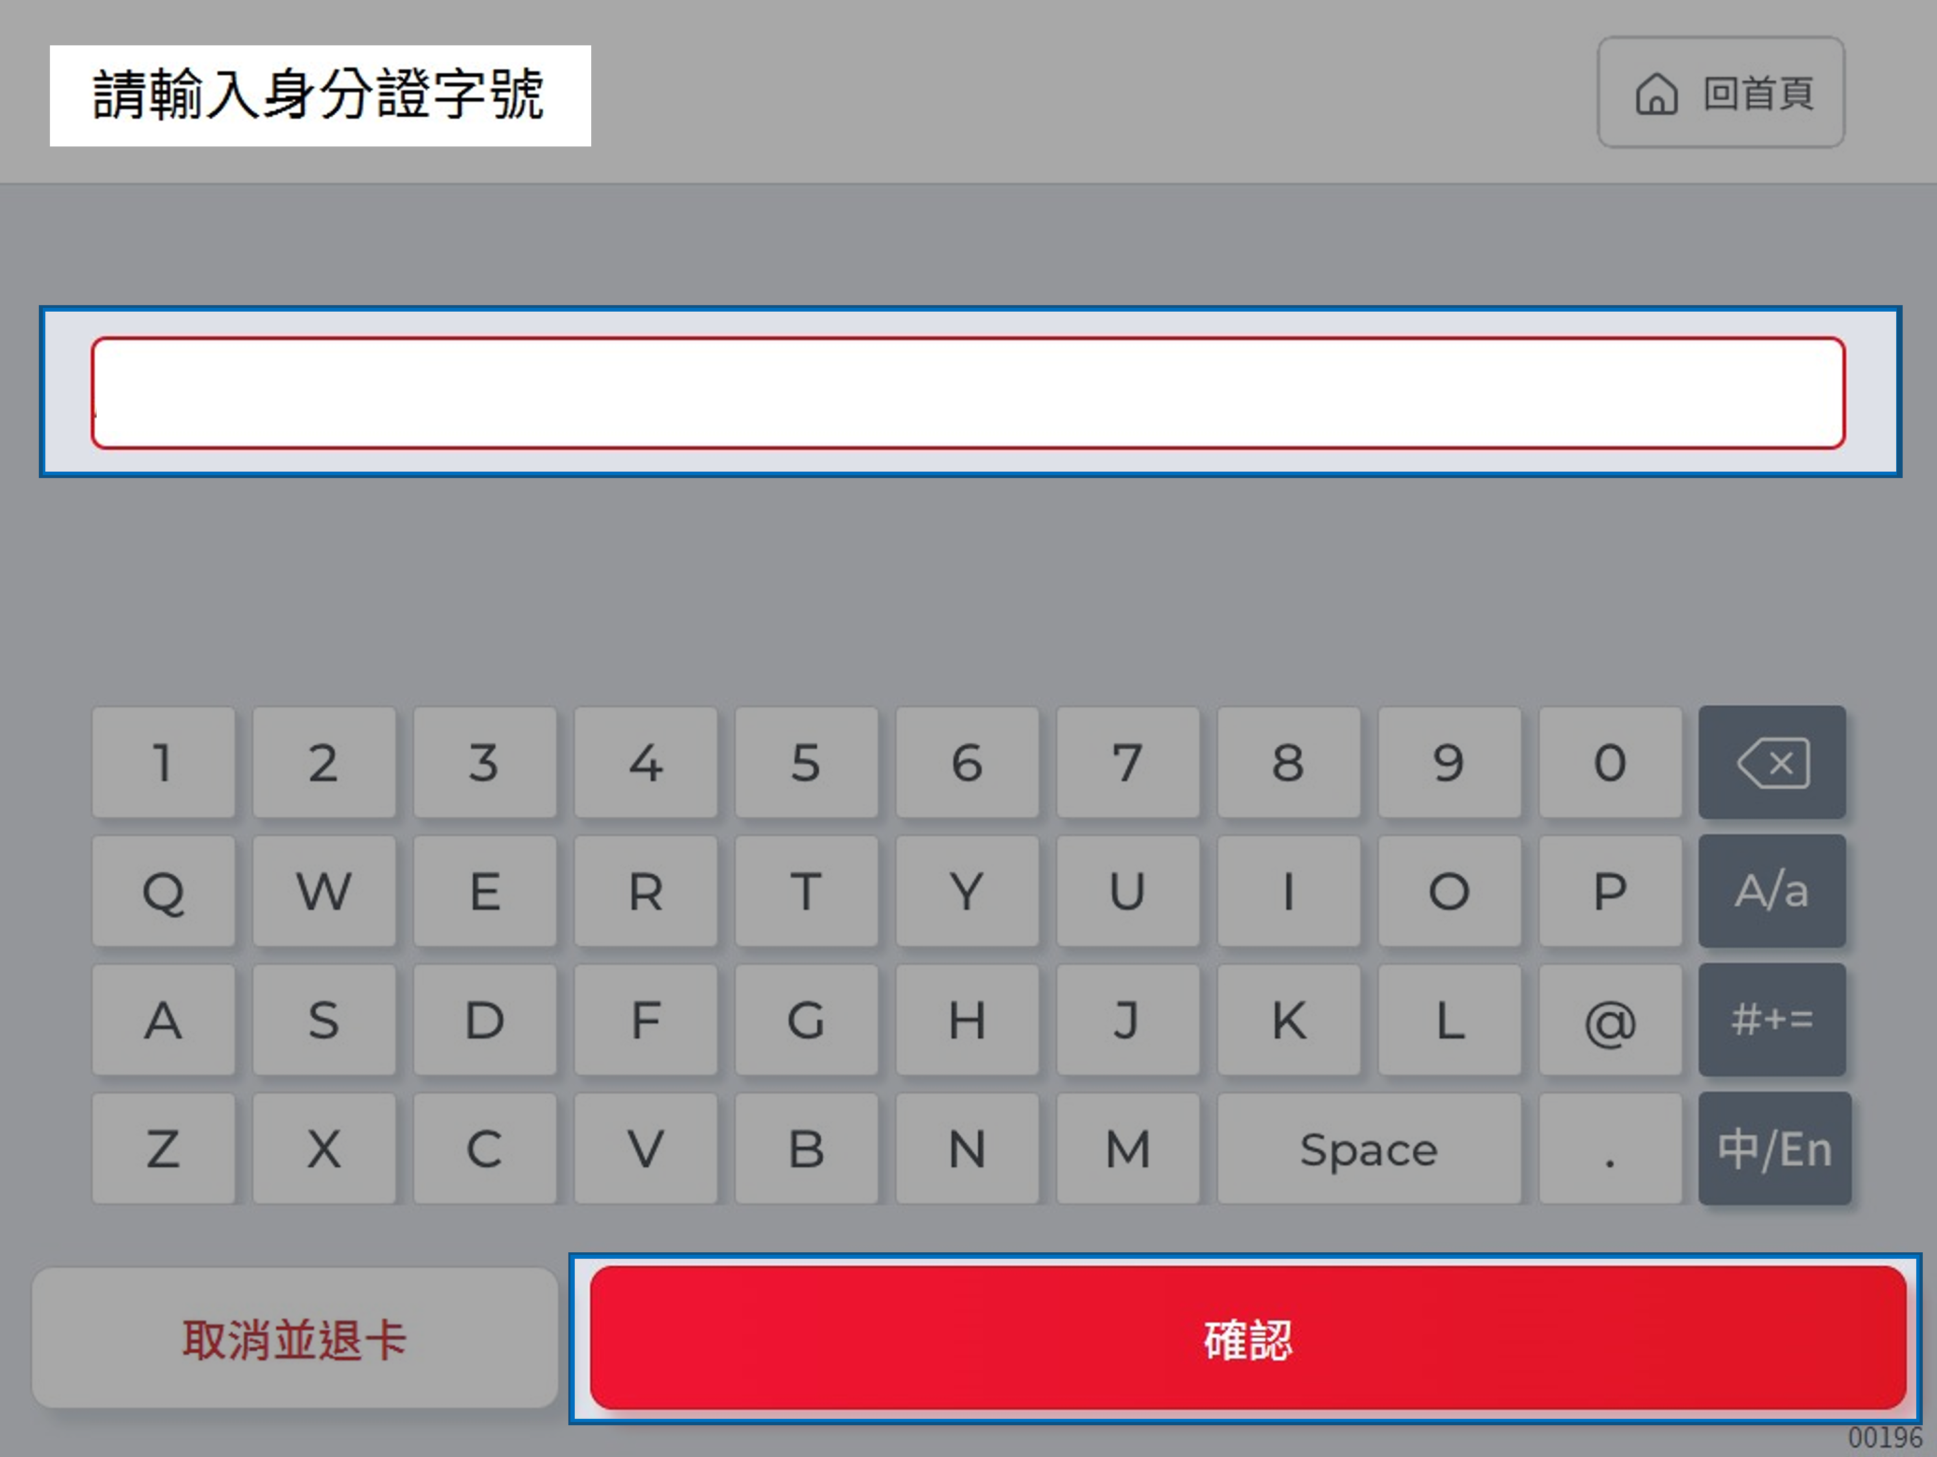
Task: Confirm with the red 確認 button
Action: [x=1248, y=1339]
